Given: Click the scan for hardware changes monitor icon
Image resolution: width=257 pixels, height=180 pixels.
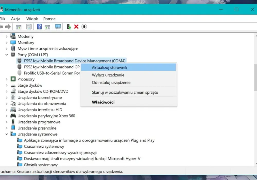Looking at the screenshot, I should [x=58, y=26].
